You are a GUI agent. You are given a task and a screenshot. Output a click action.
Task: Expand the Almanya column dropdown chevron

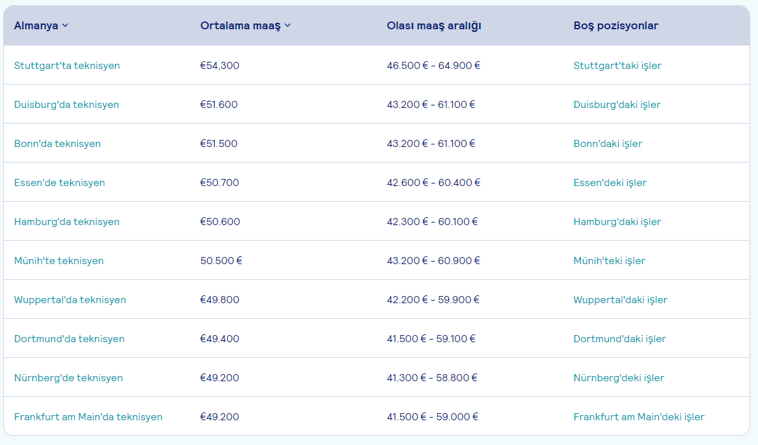tap(65, 25)
